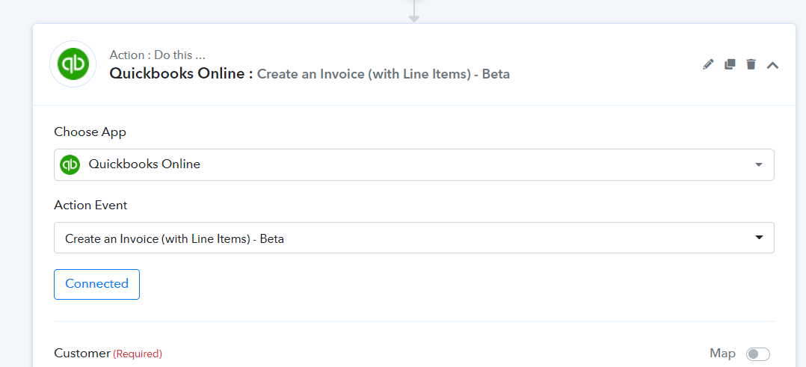Click the Customer field label
The height and width of the screenshot is (367, 806).
[82, 353]
